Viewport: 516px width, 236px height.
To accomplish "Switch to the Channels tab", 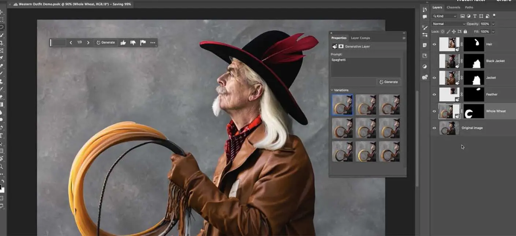I will [x=453, y=7].
